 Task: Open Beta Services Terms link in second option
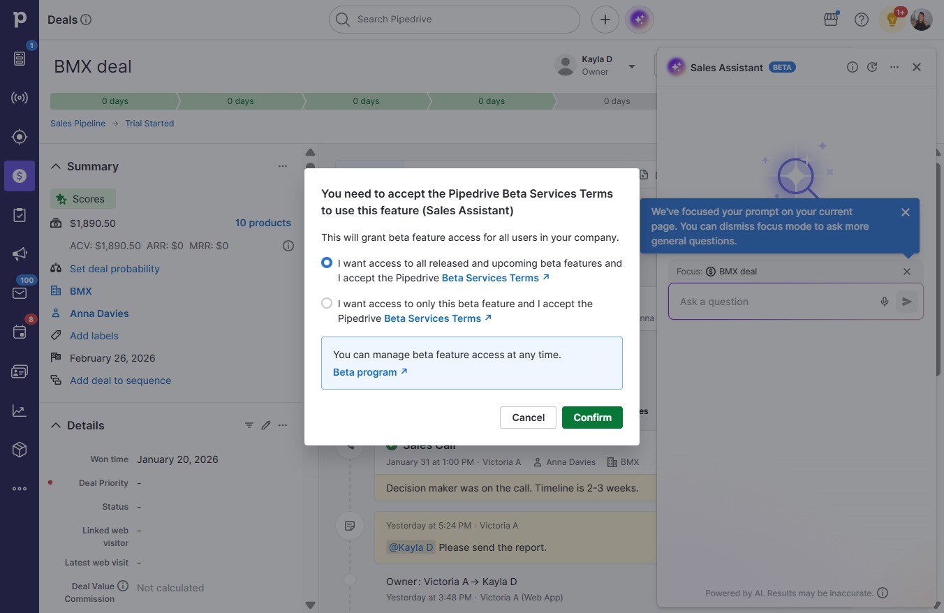click(438, 318)
